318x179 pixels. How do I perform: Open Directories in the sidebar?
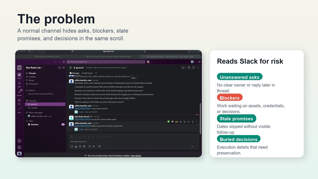point(32,84)
